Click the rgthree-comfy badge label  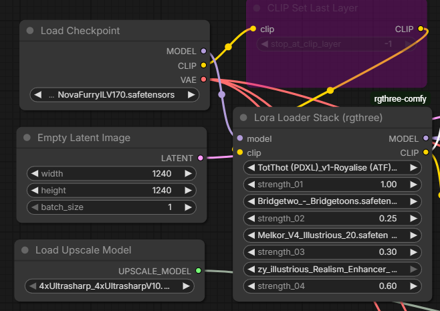[400, 99]
